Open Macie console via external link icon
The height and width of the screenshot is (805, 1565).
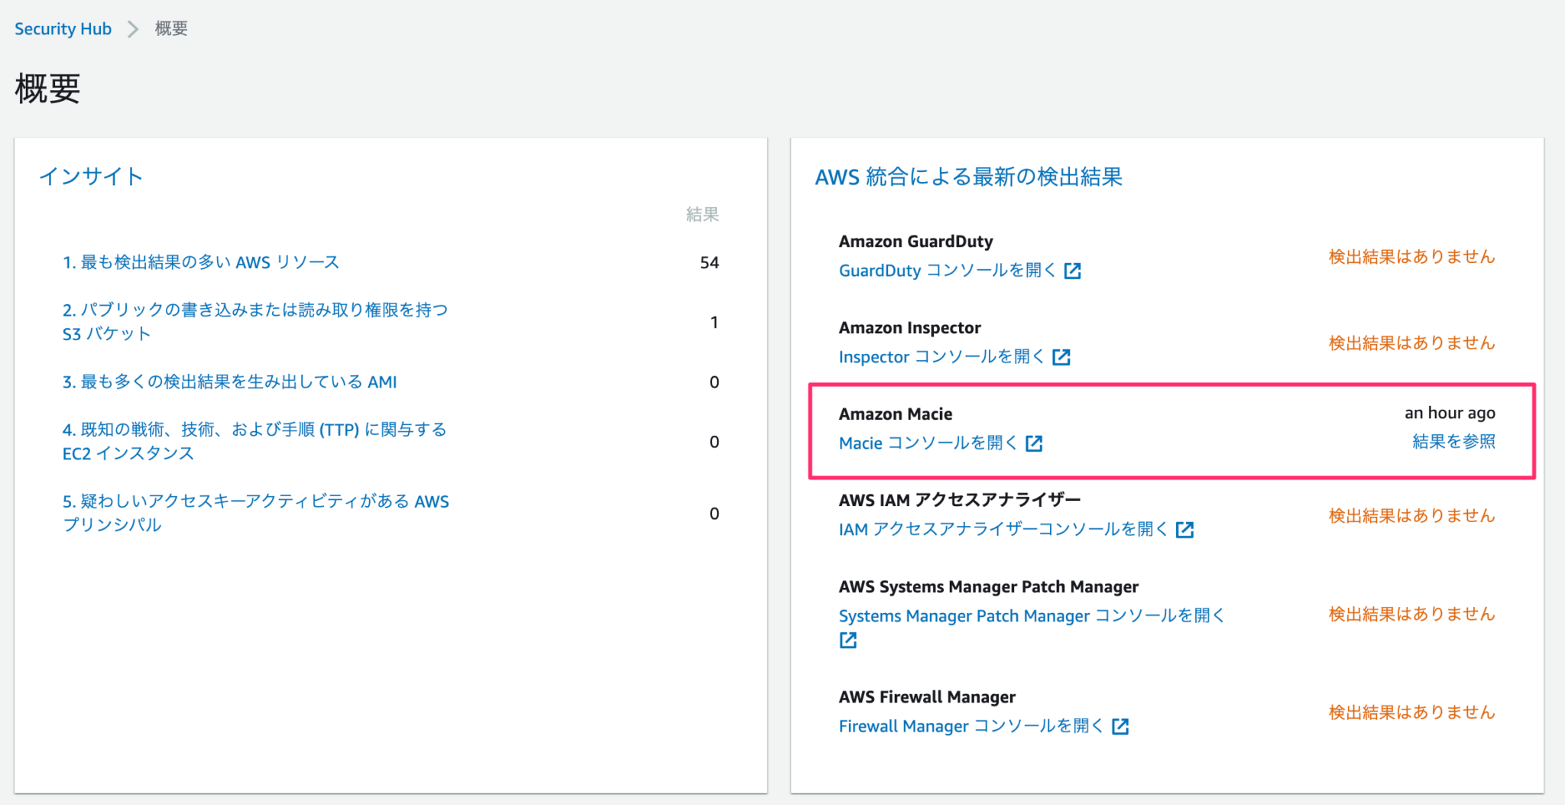[x=1035, y=443]
